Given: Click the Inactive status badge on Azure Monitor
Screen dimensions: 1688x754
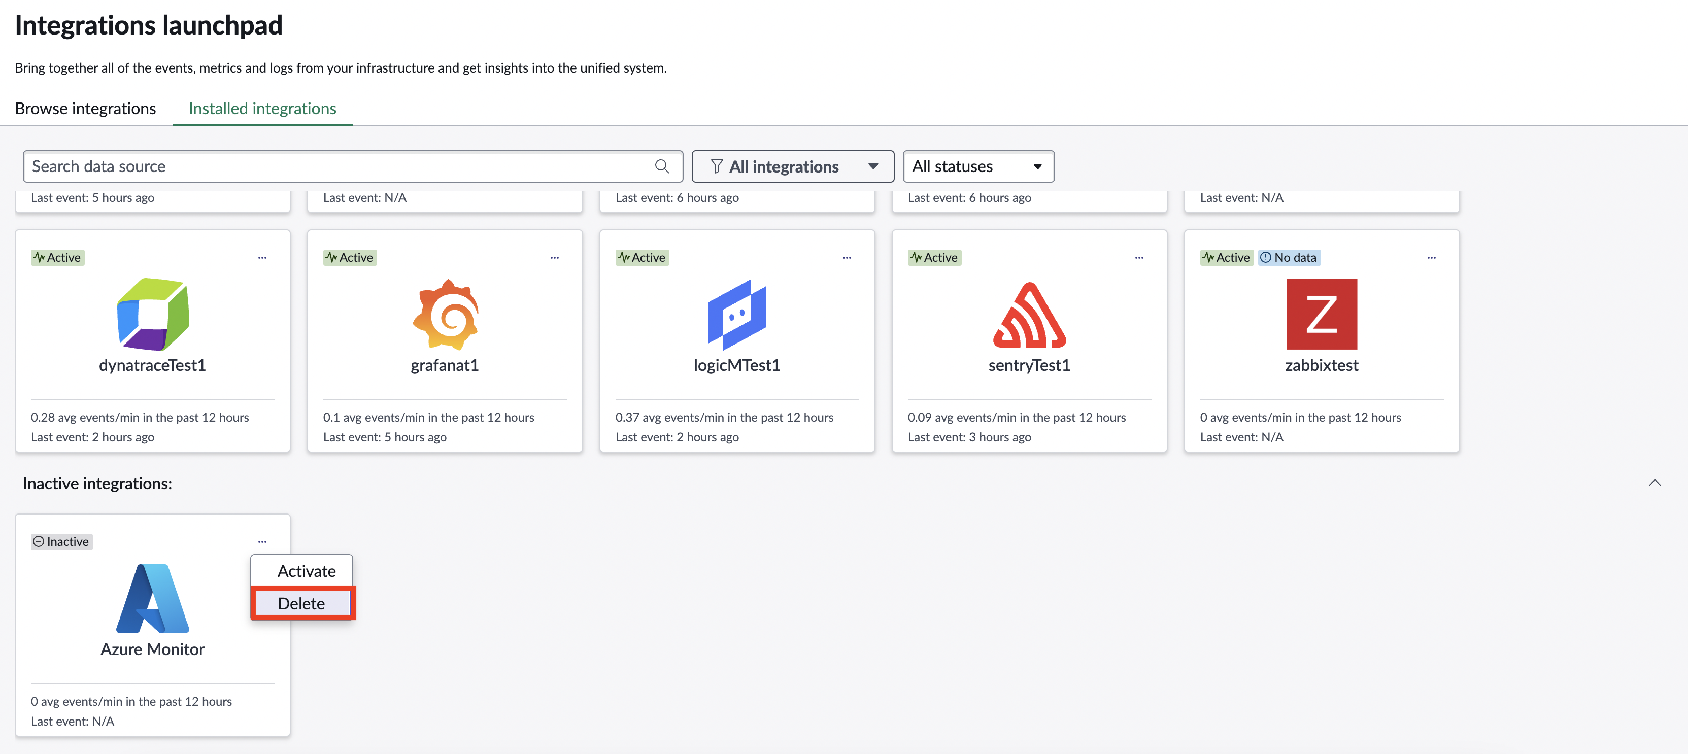Looking at the screenshot, I should tap(61, 542).
